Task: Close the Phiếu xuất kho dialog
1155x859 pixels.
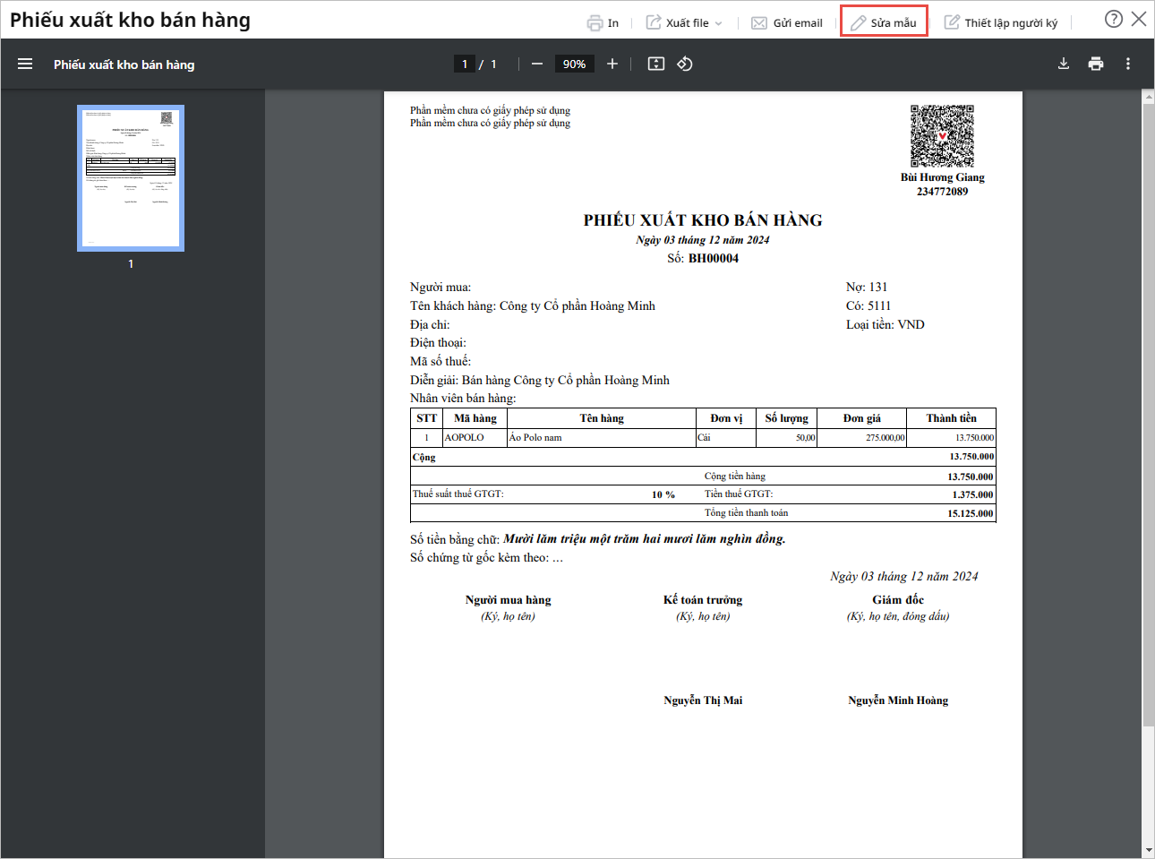Action: click(x=1139, y=19)
